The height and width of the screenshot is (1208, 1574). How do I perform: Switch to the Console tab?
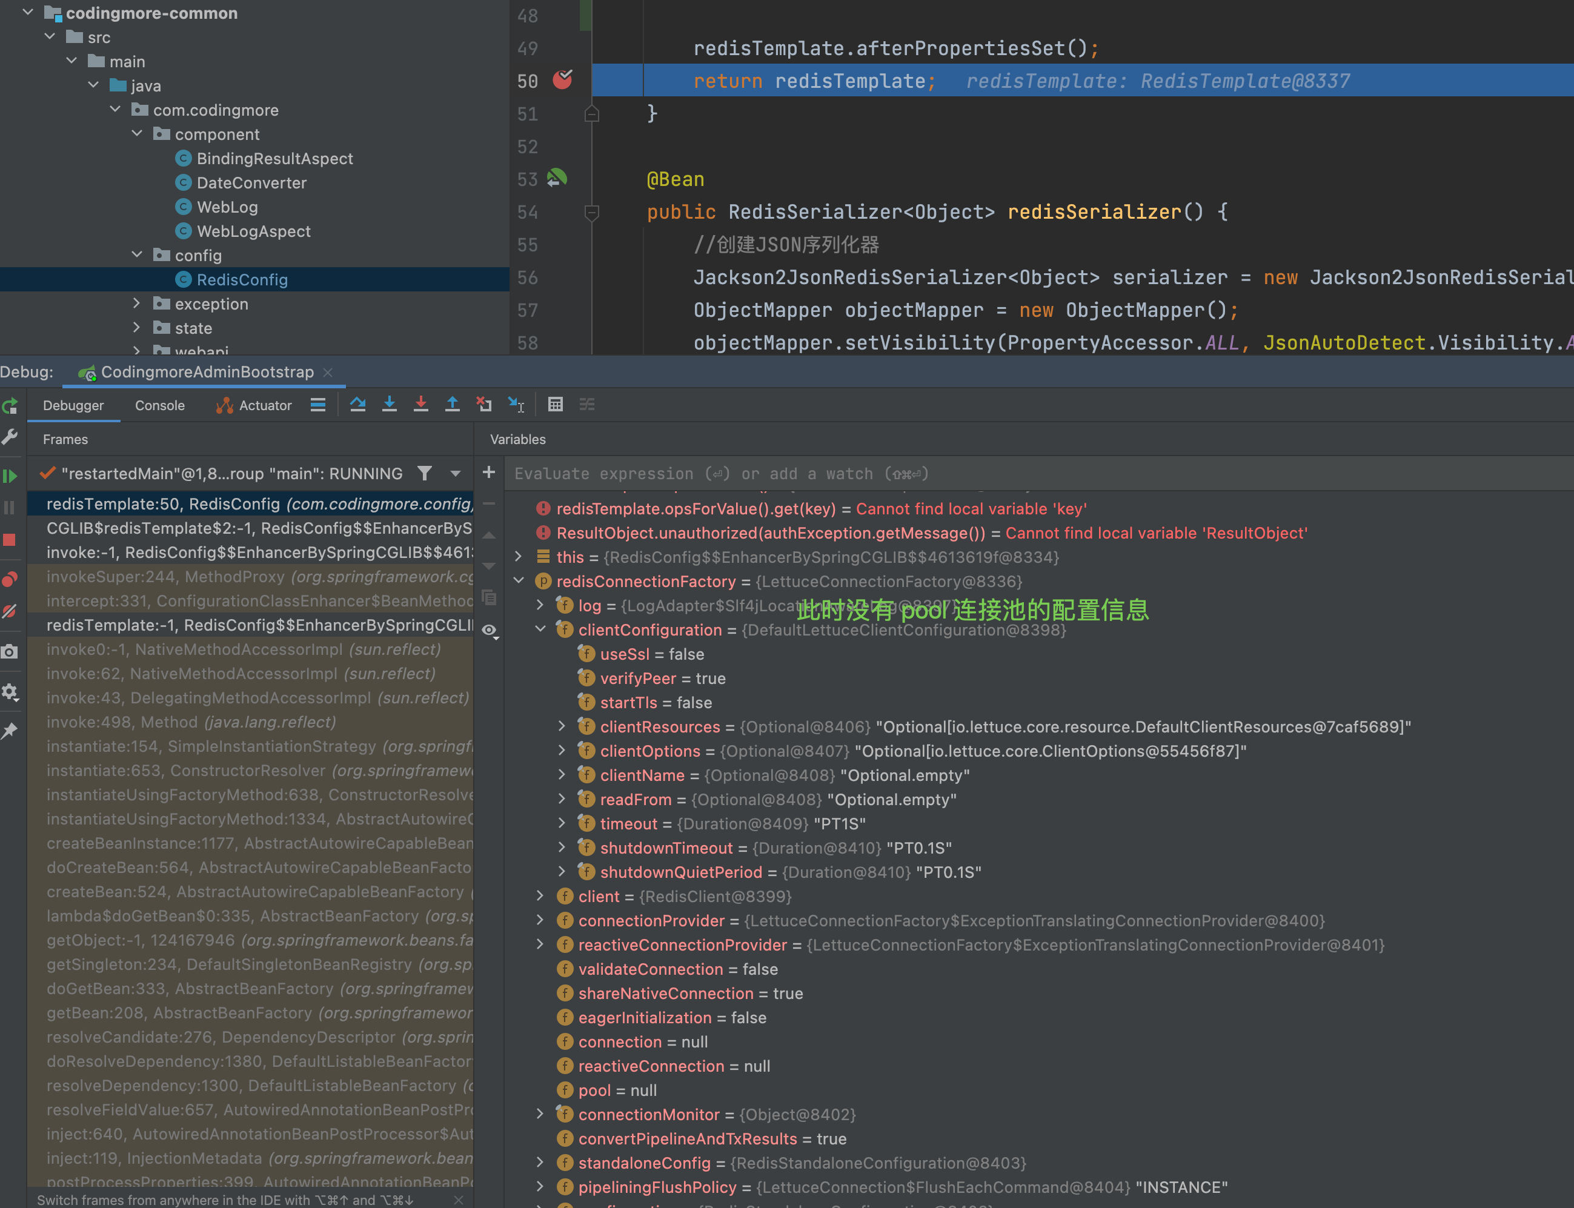(159, 405)
